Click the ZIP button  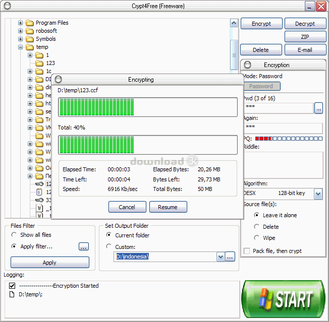(305, 37)
